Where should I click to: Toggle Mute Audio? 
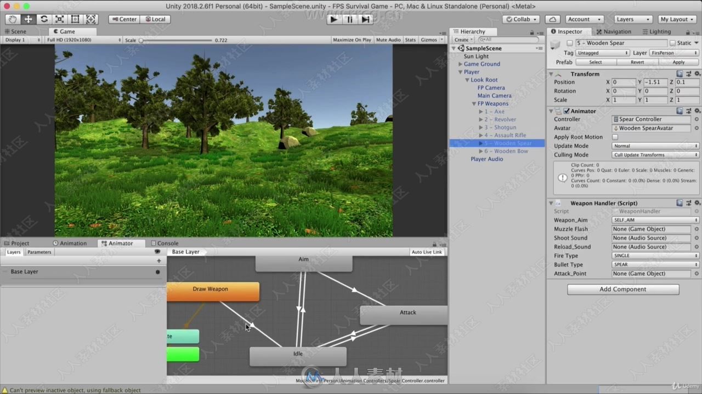click(388, 40)
